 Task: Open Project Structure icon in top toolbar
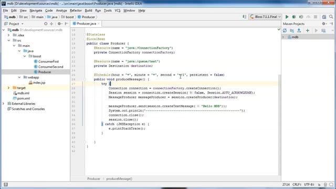pyautogui.click(x=324, y=17)
